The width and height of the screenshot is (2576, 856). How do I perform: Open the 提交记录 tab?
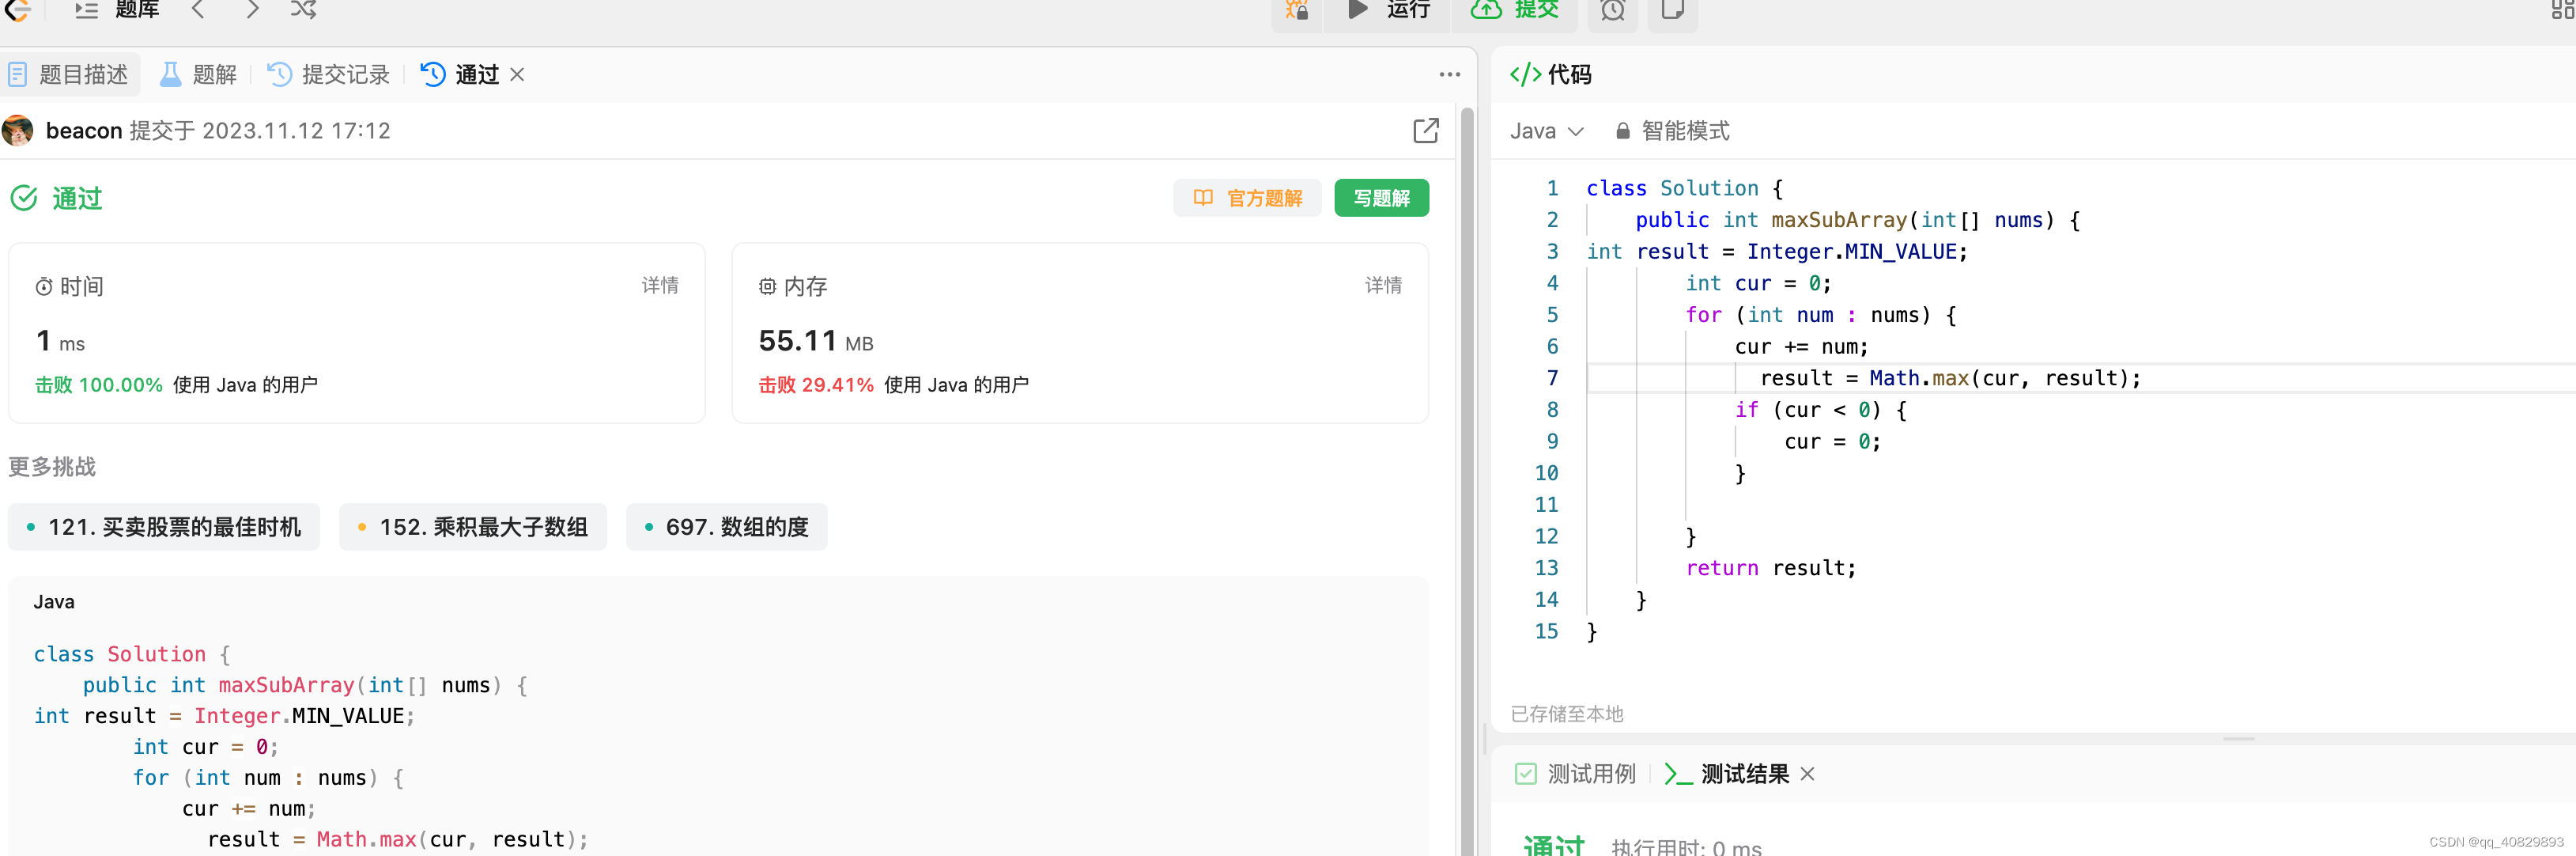[329, 75]
